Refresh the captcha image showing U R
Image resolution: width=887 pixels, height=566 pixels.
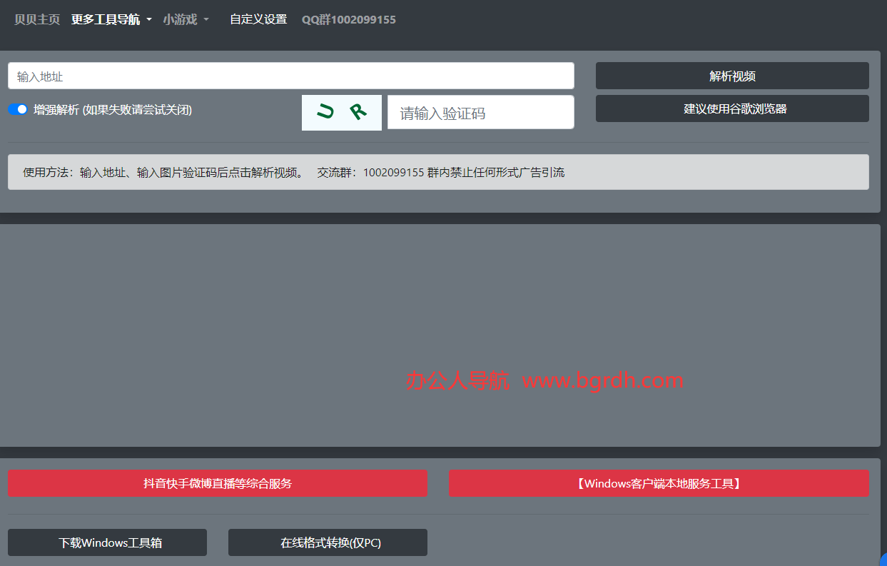[341, 113]
